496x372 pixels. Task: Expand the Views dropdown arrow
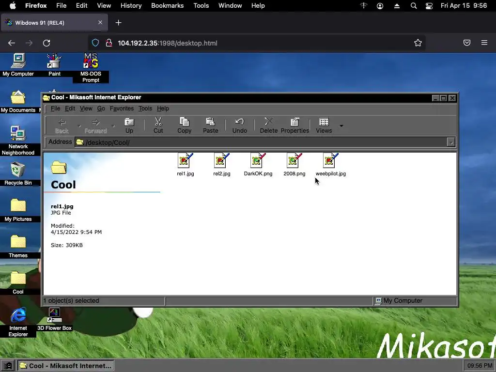[341, 126]
